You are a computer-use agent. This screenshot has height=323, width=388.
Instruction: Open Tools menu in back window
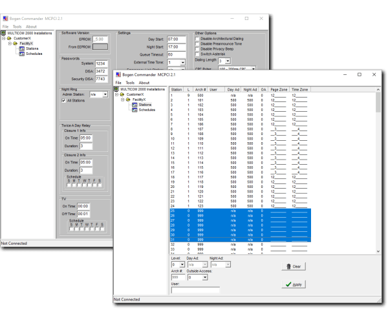[17, 26]
